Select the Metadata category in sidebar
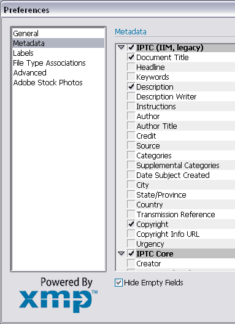The height and width of the screenshot is (324, 235). 58,43
